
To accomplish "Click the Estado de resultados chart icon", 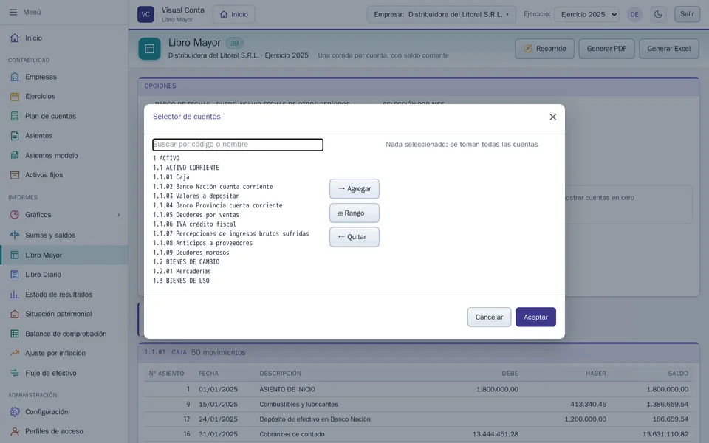I will [15, 295].
